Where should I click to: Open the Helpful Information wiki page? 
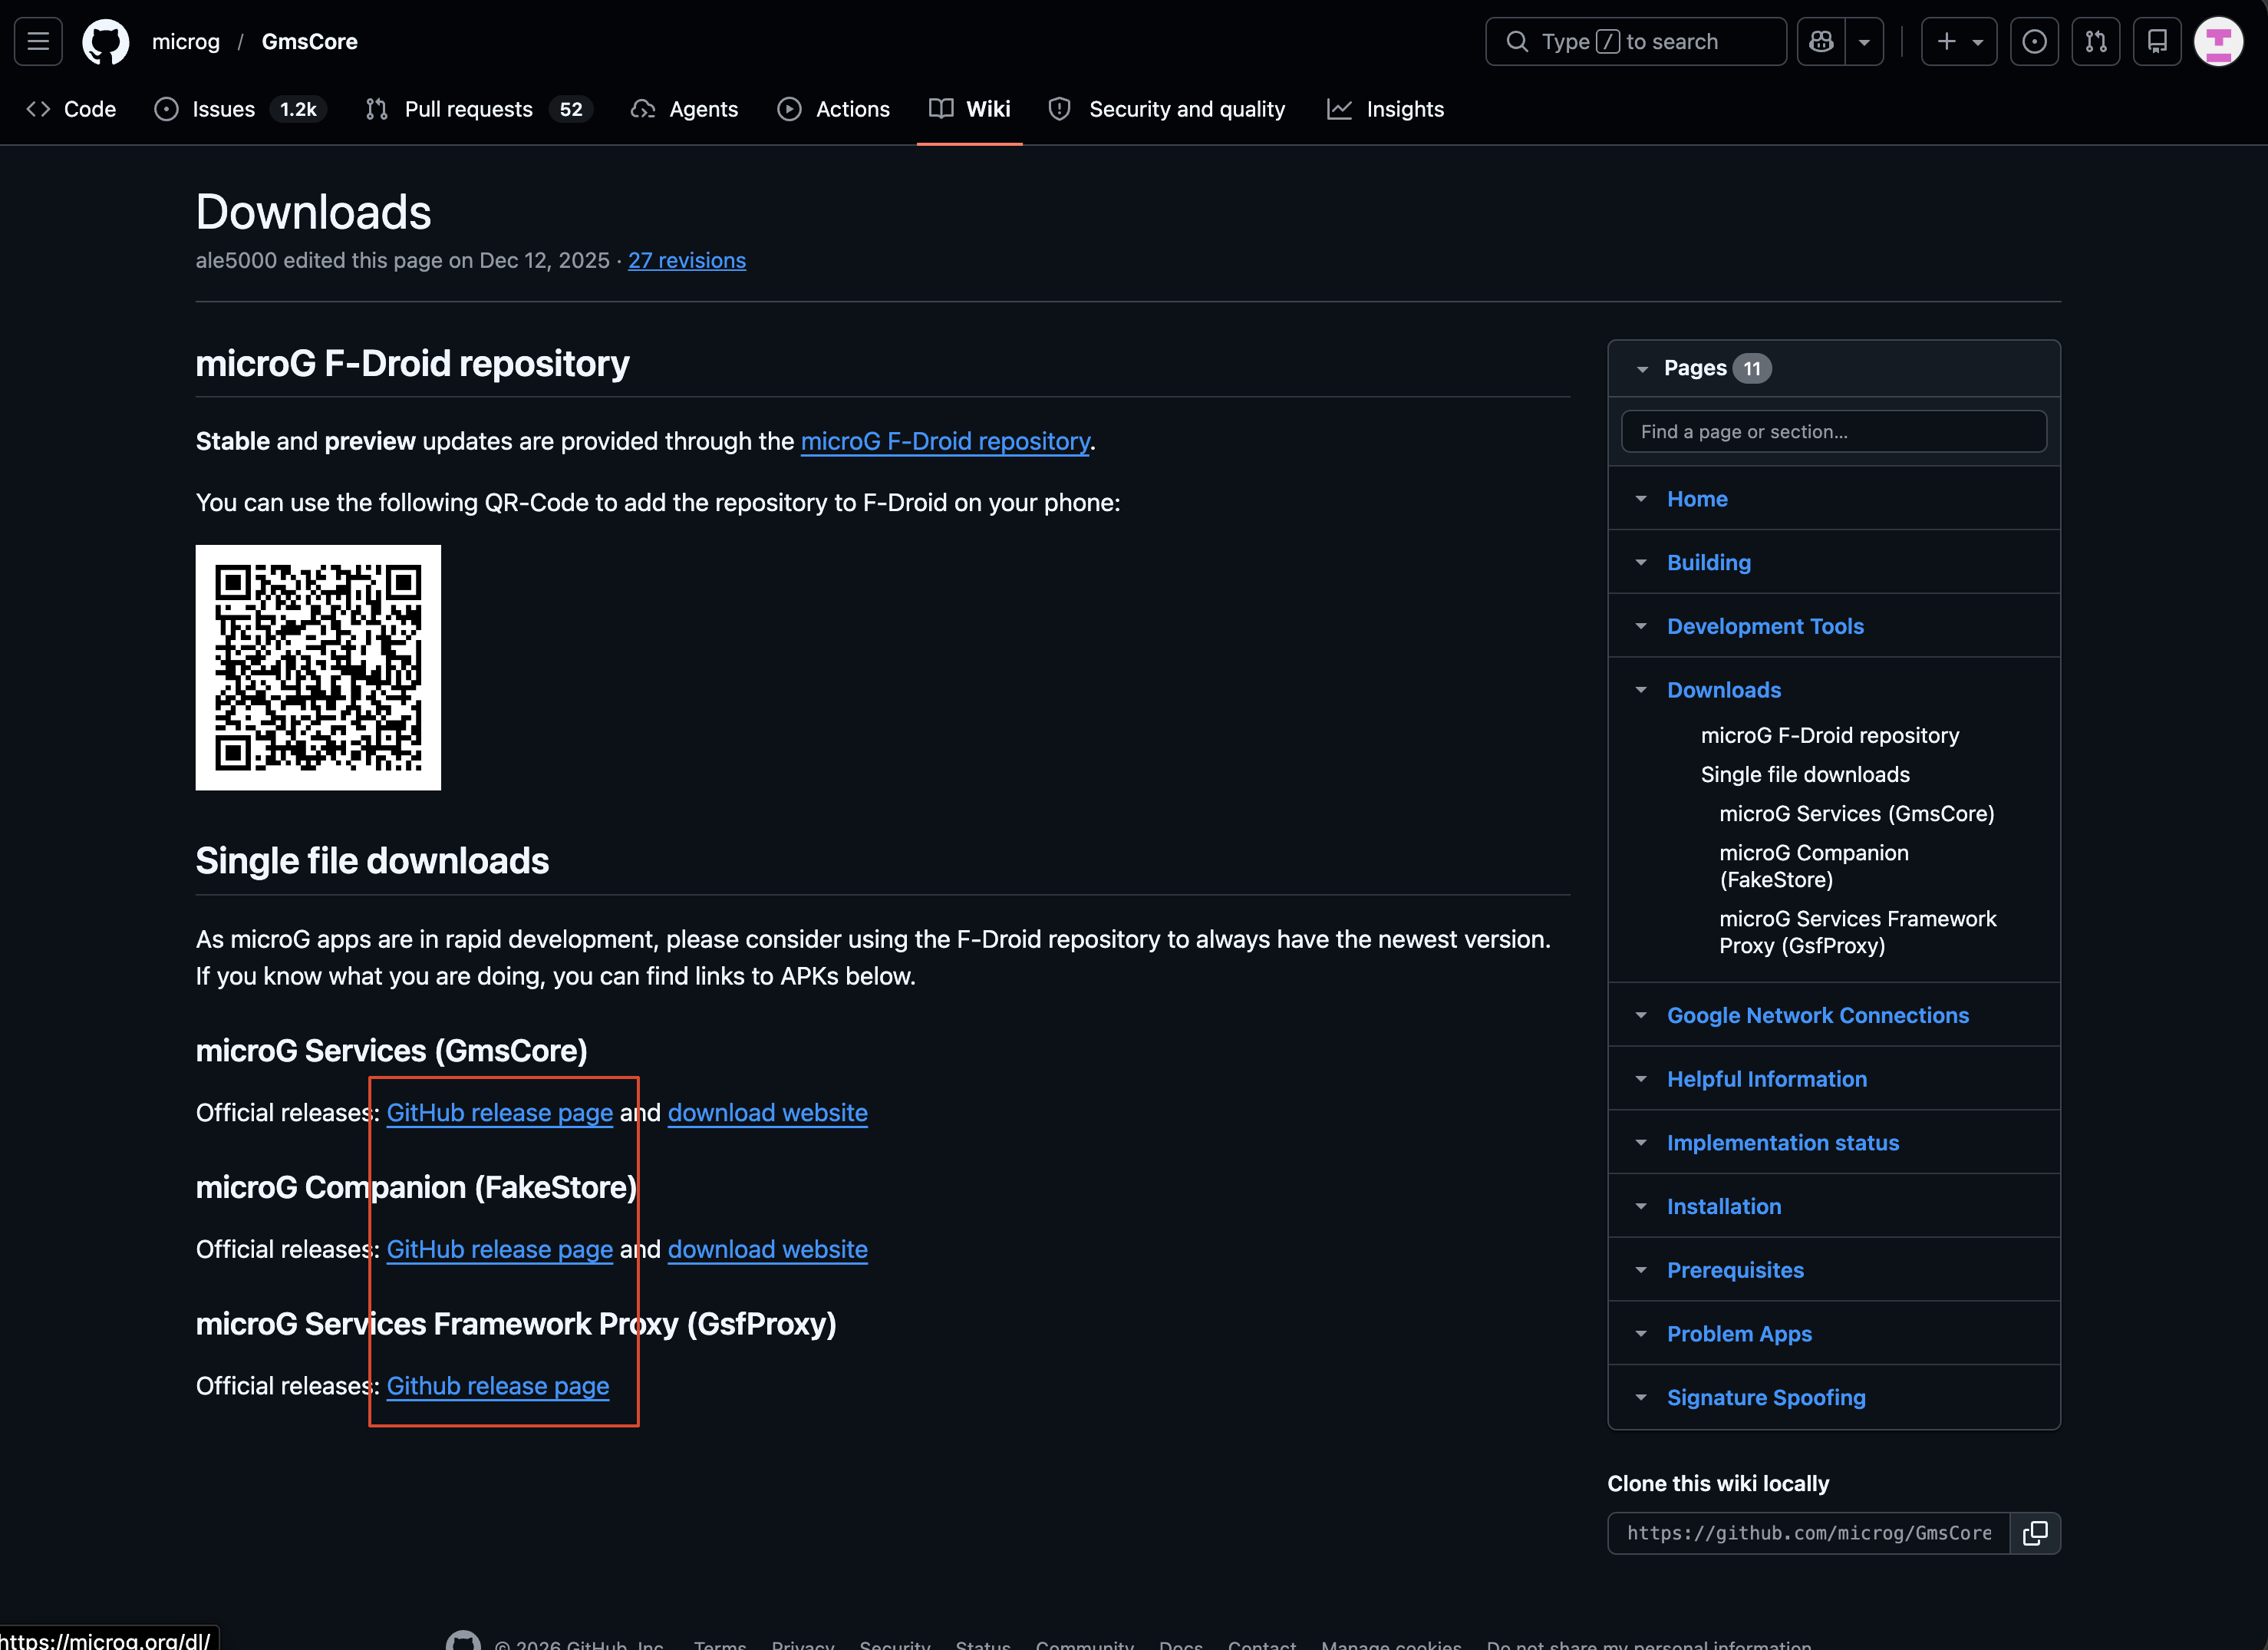(x=1767, y=1080)
